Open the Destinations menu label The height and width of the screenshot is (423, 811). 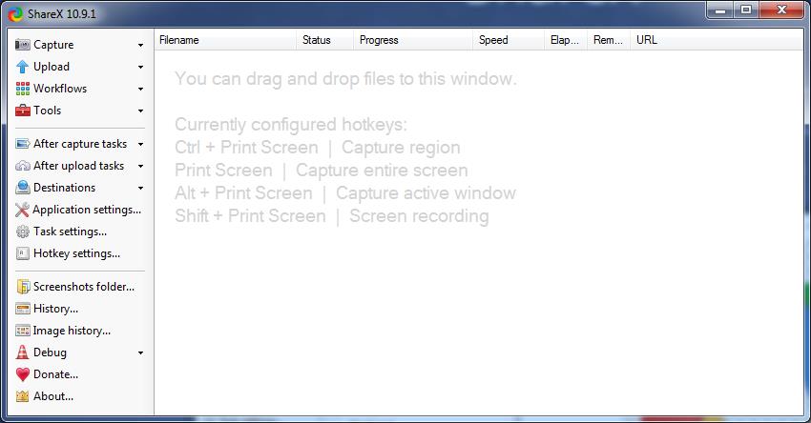(64, 188)
